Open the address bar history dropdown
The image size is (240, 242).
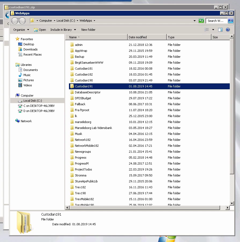click(194, 21)
